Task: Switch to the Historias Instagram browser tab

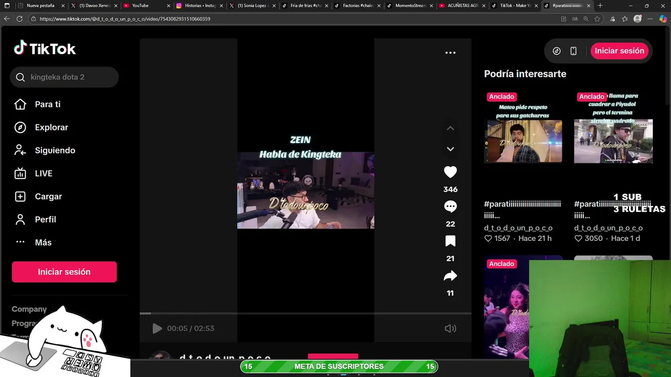Action: click(x=200, y=6)
